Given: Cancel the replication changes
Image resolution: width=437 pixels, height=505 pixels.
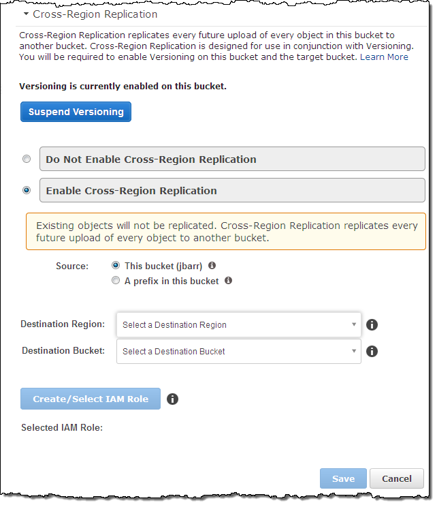Looking at the screenshot, I should click(x=396, y=478).
